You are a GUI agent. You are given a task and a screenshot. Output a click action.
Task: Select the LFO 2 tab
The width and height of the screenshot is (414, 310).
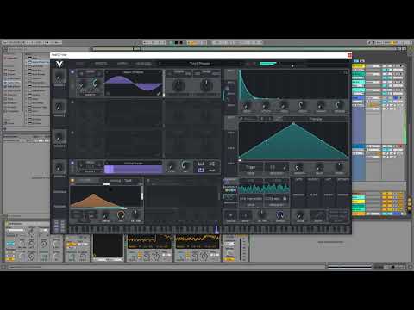[x=231, y=133]
